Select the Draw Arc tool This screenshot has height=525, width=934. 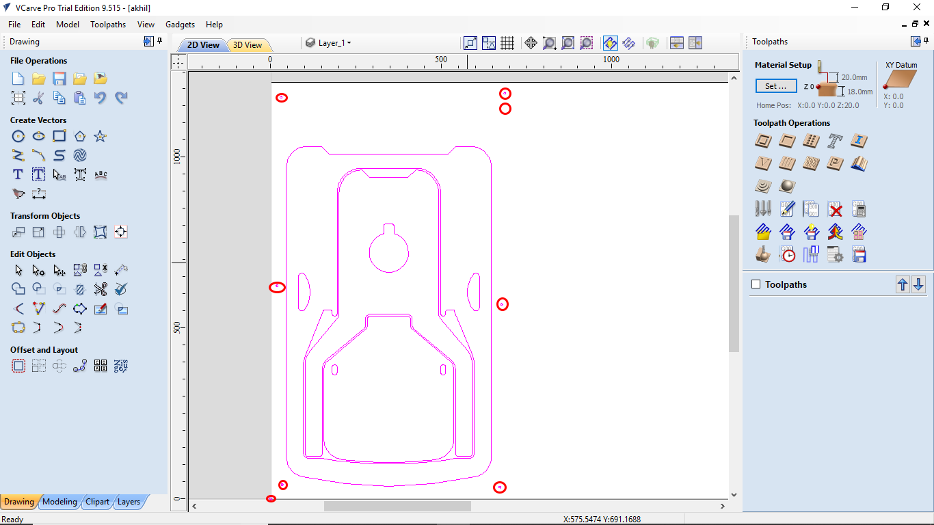coord(39,155)
